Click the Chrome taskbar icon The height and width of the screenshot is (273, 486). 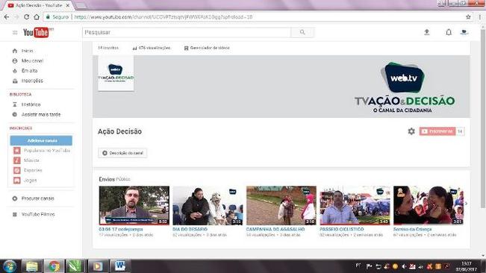tap(54, 266)
